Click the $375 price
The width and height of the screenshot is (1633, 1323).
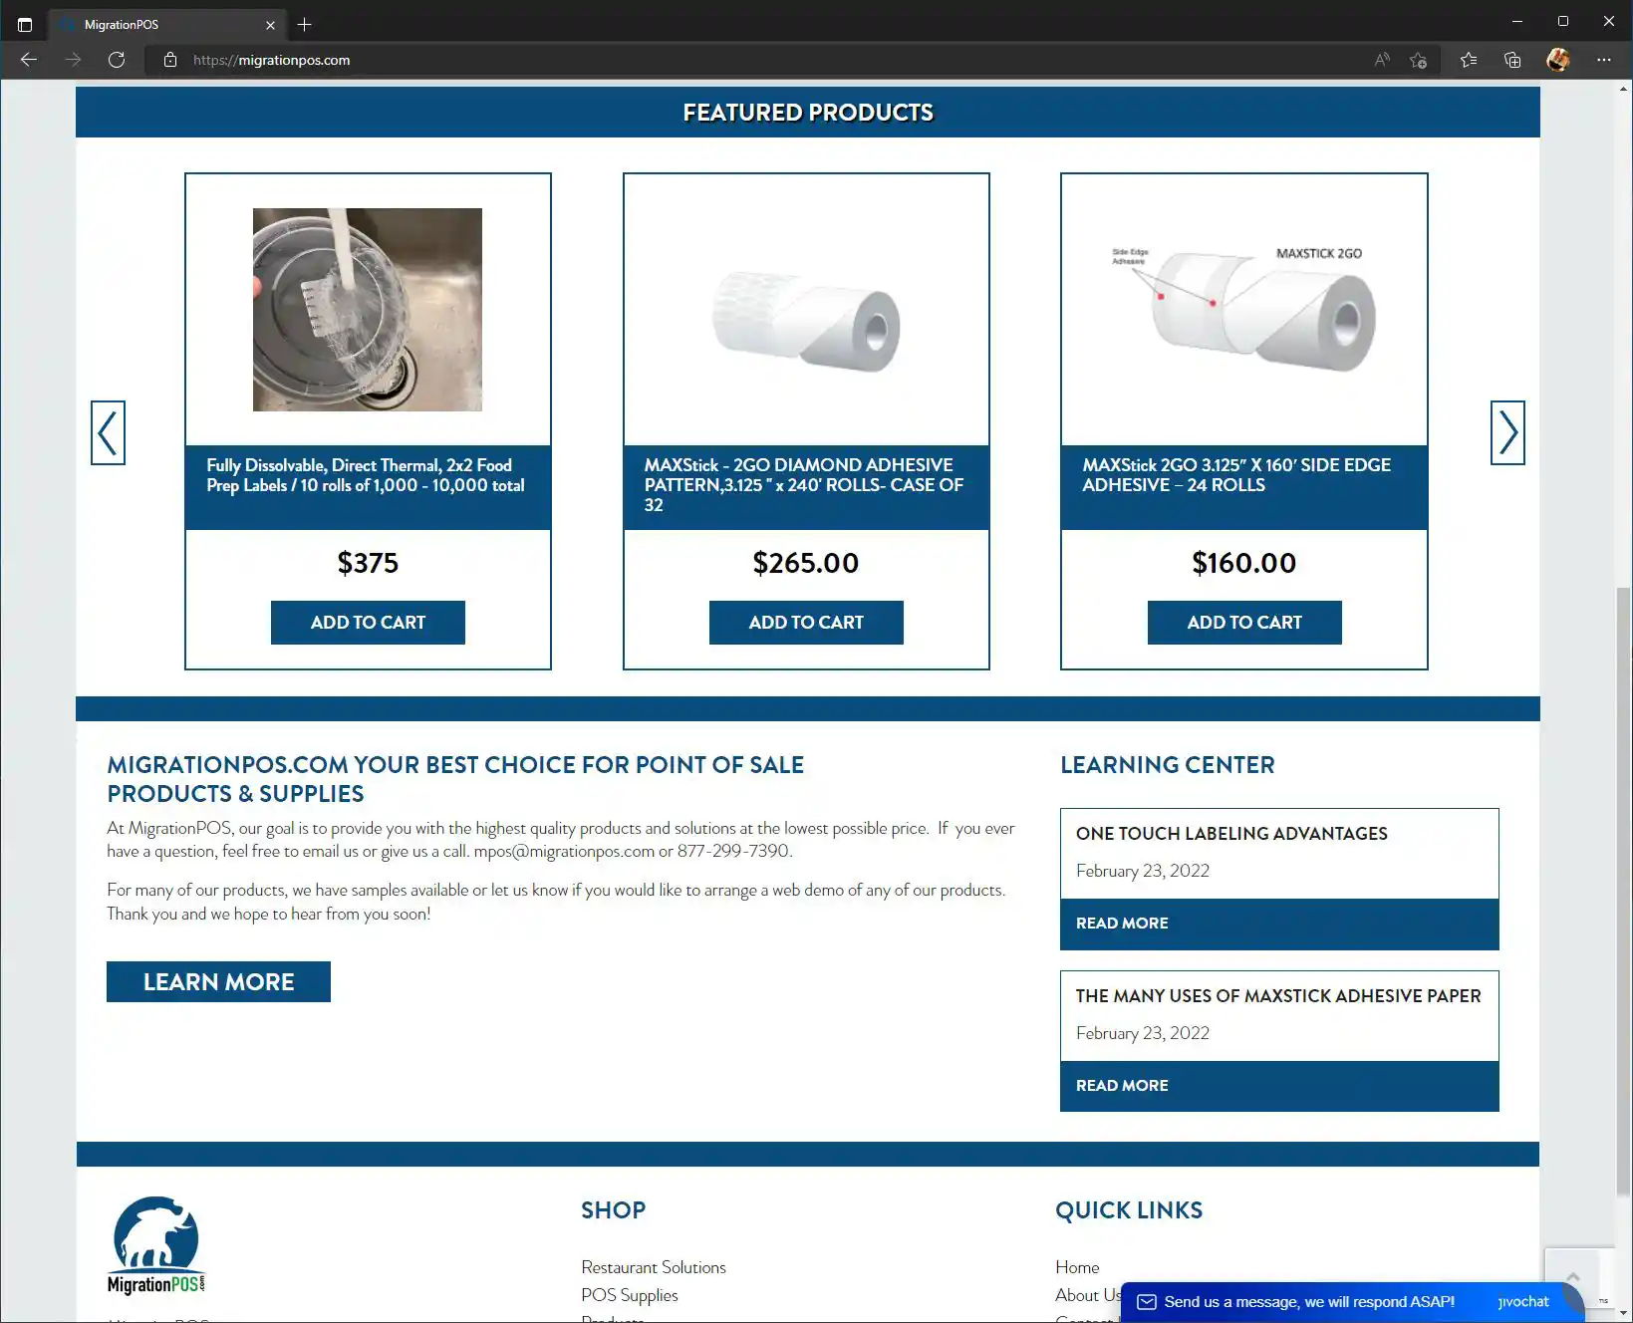368,563
